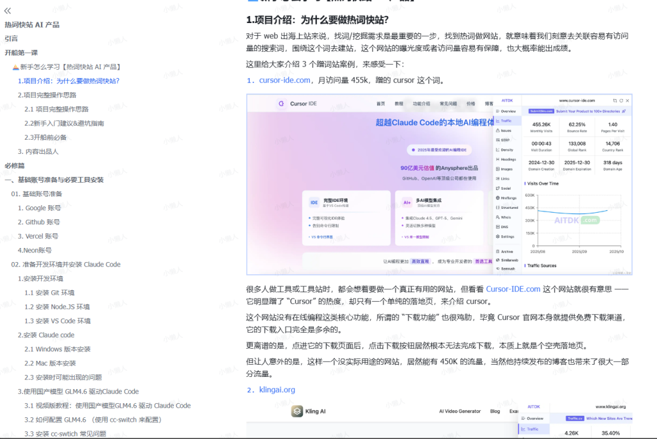
Task: Follow the Cursor-IDE.com link in the paragraph
Action: 513,289
